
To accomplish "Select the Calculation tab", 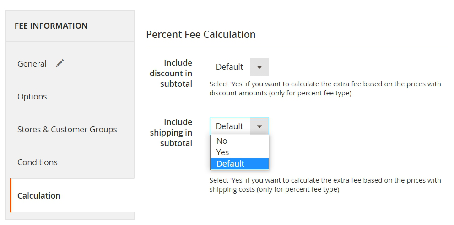I will pyautogui.click(x=39, y=195).
